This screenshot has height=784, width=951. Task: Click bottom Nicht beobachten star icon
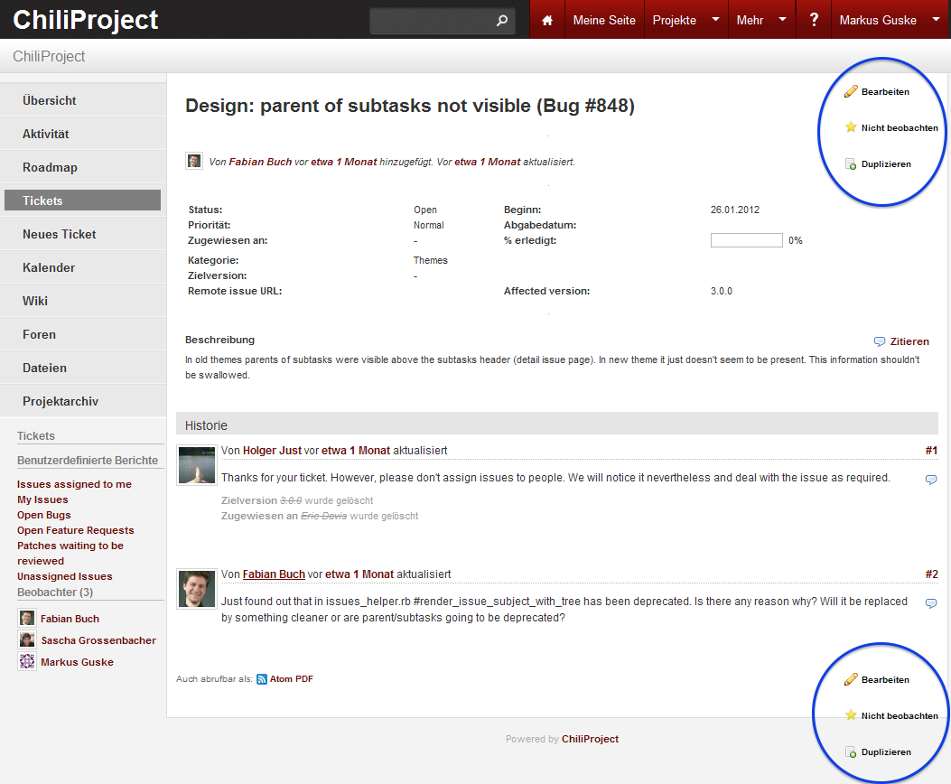coord(851,715)
